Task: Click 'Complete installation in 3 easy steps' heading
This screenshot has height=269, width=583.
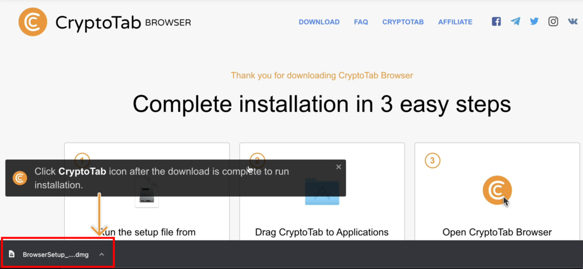Action: tap(322, 104)
